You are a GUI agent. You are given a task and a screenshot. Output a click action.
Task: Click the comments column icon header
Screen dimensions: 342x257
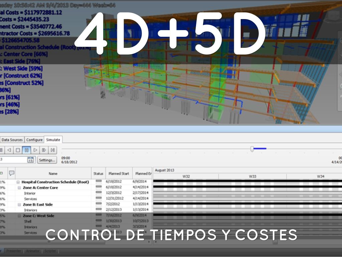[12, 173]
